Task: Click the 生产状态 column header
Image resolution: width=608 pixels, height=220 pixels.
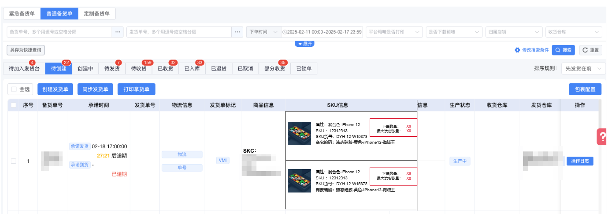Action: pos(460,105)
